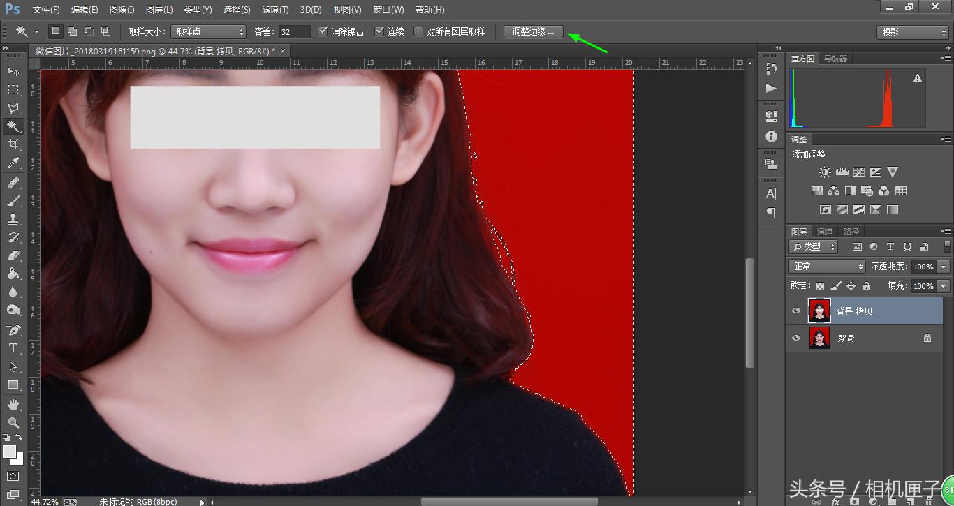Open the blend mode dropdown showing 正常
Screen dimensions: 954x506
(826, 266)
